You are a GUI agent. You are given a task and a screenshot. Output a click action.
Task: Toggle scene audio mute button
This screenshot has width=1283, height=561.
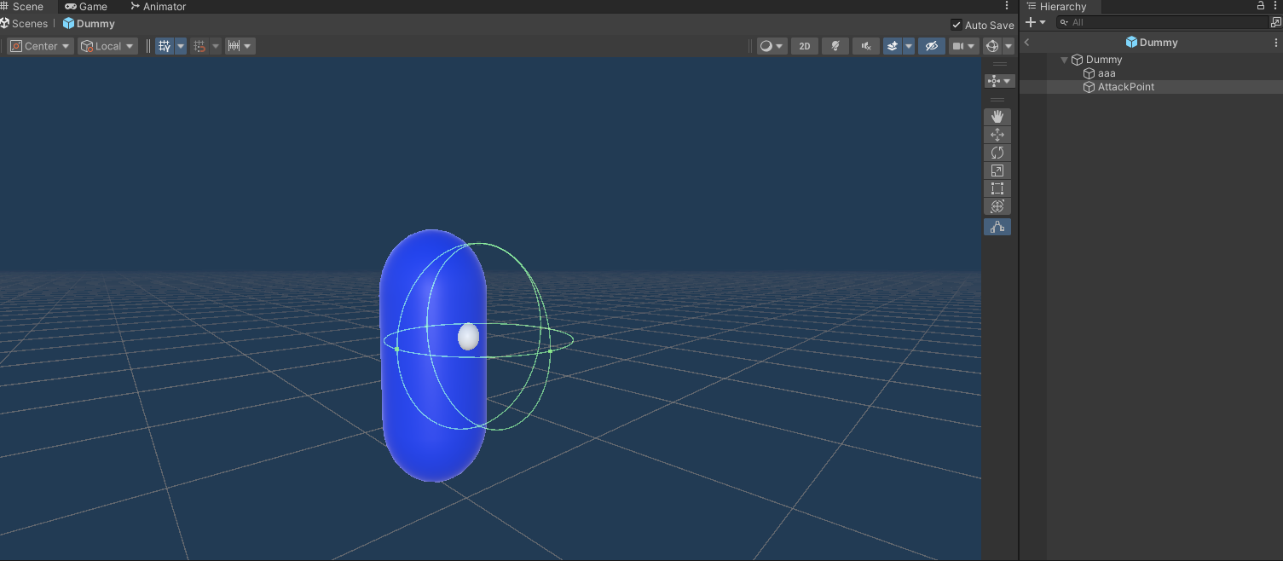click(866, 46)
